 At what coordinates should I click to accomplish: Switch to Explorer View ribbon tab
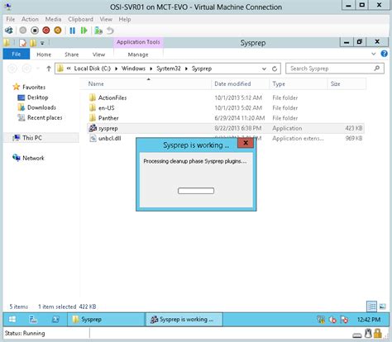pyautogui.click(x=98, y=55)
